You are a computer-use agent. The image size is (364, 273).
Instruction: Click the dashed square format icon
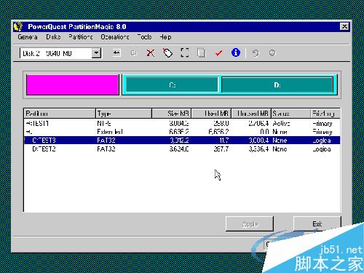coord(185,52)
